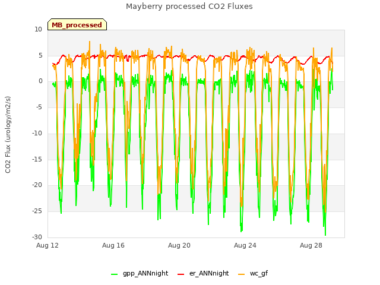Click the -30 y-axis tick label
The image size is (380, 285).
[x=37, y=237]
